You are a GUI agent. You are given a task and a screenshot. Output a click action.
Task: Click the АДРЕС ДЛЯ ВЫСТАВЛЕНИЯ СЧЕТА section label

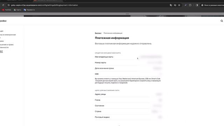point(107,90)
